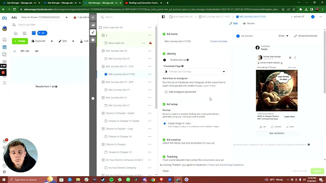This screenshot has width=326, height=183.
Task: Click the campaign tree vertical scrollbar
Action: coord(156,67)
